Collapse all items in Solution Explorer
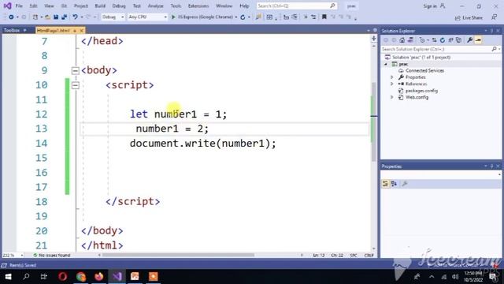The image size is (504, 284). [450, 40]
